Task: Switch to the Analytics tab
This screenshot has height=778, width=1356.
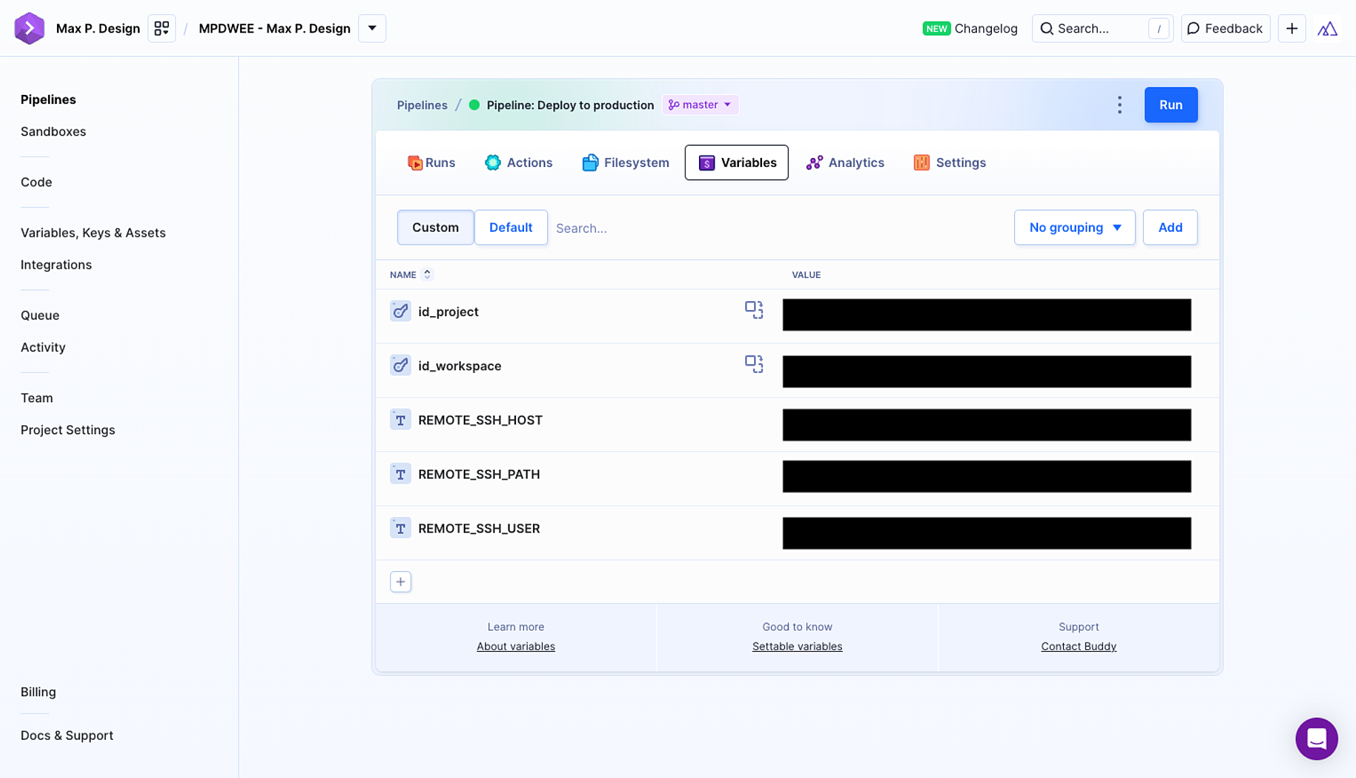Action: coord(845,162)
